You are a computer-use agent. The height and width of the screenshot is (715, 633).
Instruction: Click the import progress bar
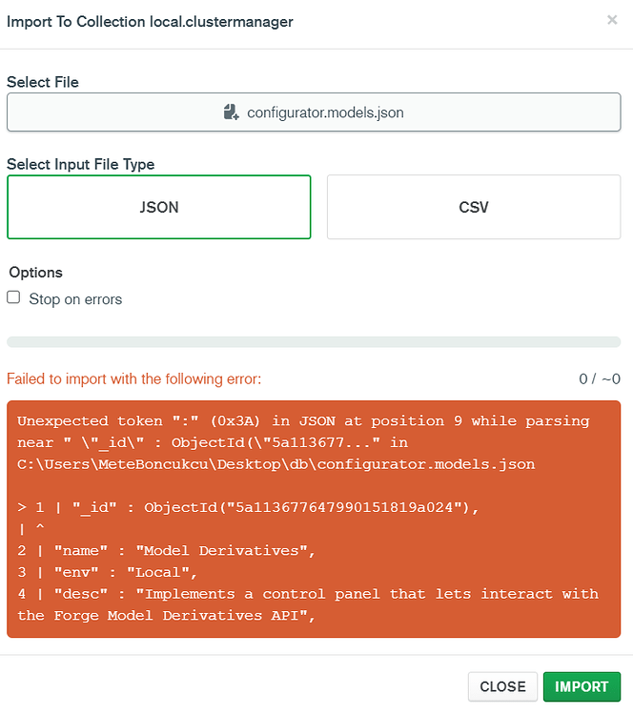coord(314,342)
